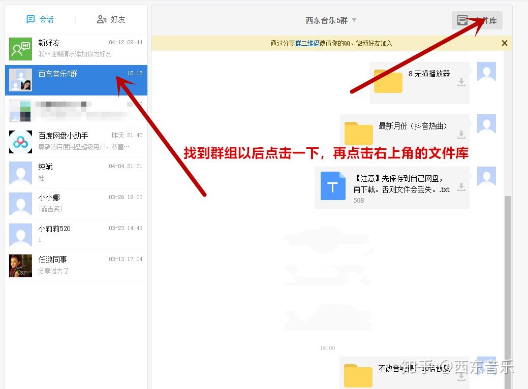Download the 最新月份（抖音热曲）folder

coord(461,135)
